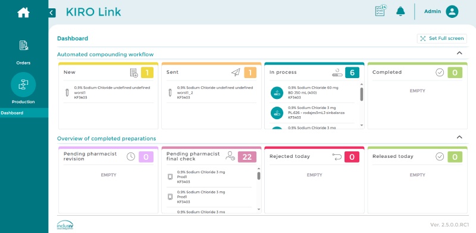Image resolution: width=476 pixels, height=233 pixels.
Task: Click Overview of completed preparations heading
Action: (107, 139)
